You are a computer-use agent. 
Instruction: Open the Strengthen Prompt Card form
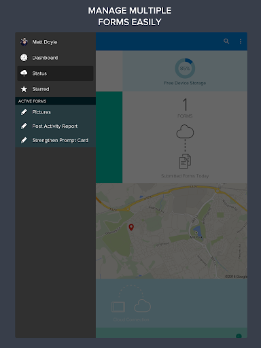(x=56, y=140)
